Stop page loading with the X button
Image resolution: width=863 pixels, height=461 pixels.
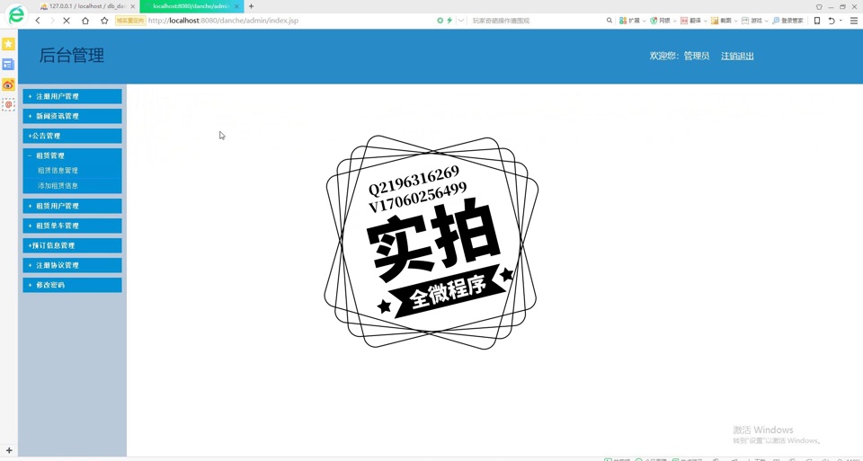pos(67,21)
